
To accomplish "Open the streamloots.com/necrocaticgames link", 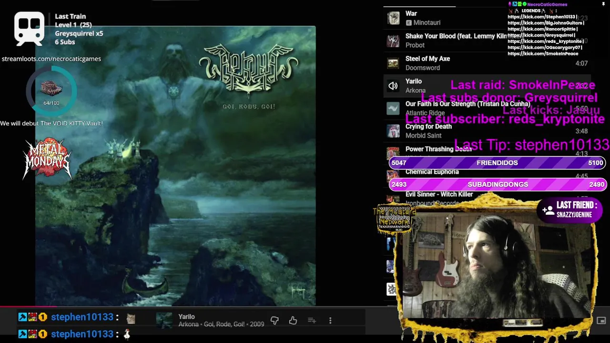I will click(51, 59).
